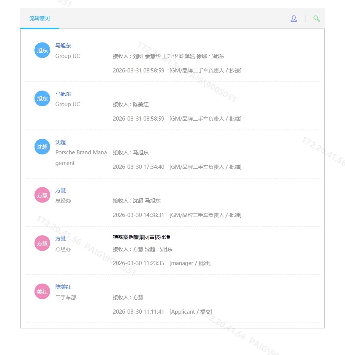Image resolution: width=345 pixels, height=355 pixels.
Task: Open 方慧 name link above 特殊案例 comment row
Action: [x=60, y=239]
